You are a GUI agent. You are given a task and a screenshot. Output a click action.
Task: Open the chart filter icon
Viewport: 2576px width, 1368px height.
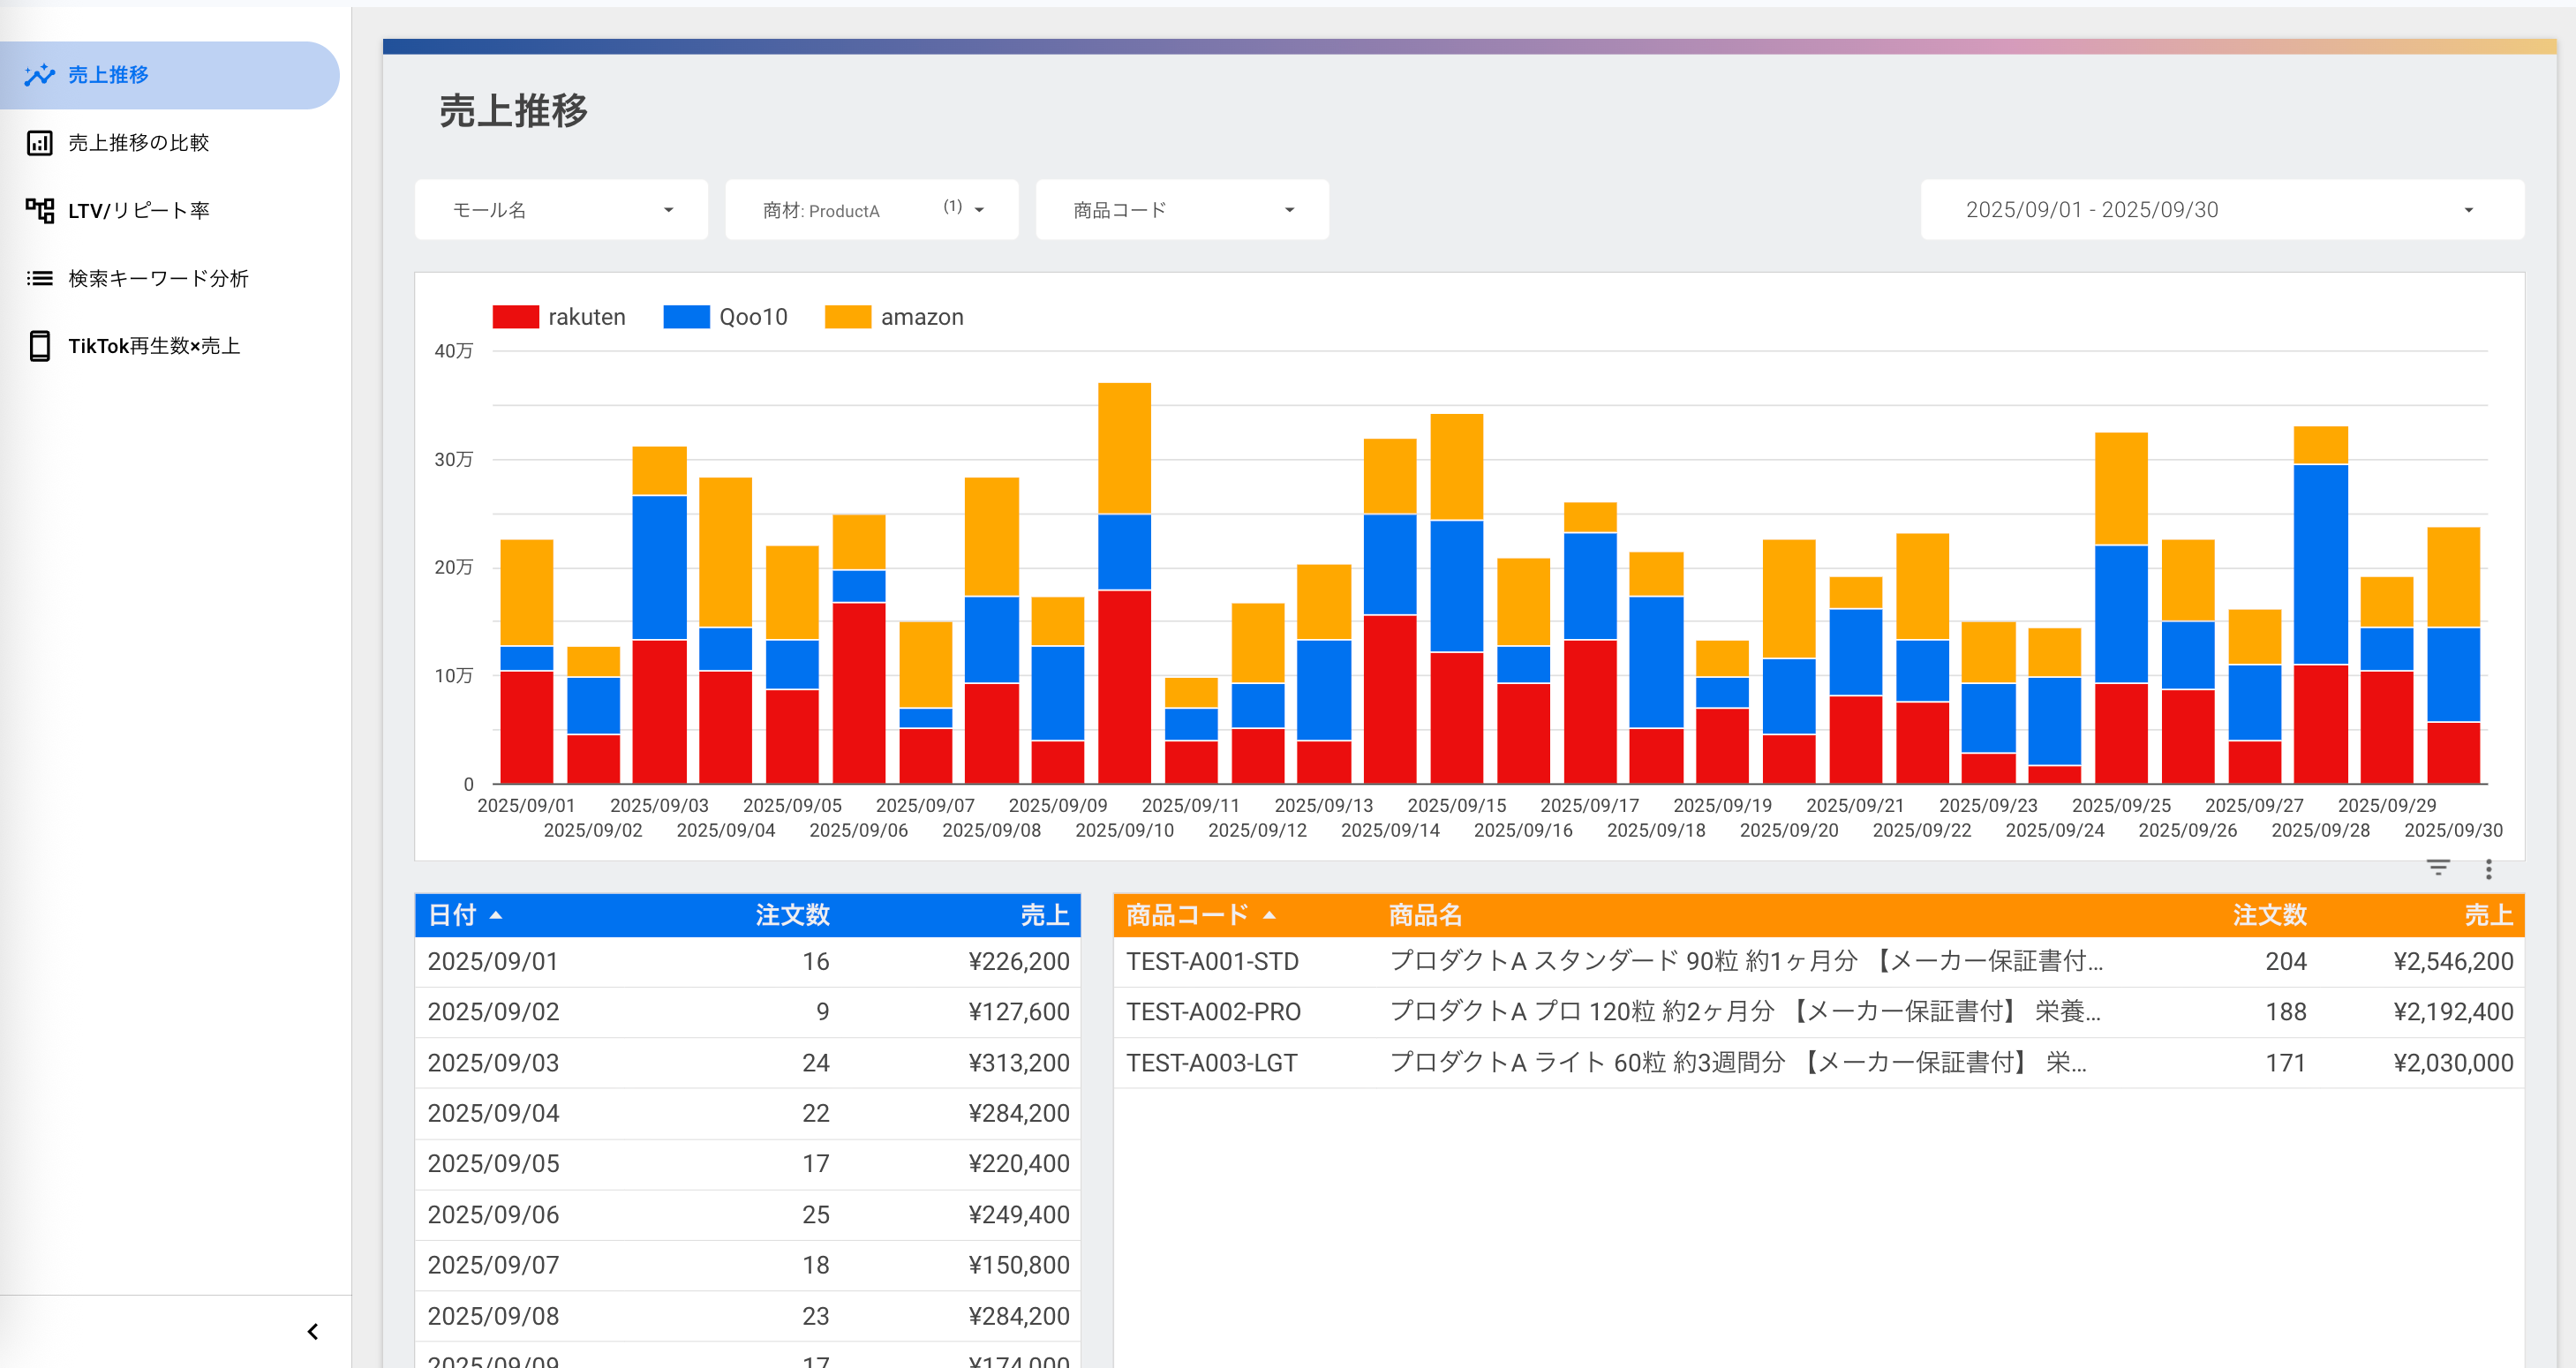click(2438, 868)
